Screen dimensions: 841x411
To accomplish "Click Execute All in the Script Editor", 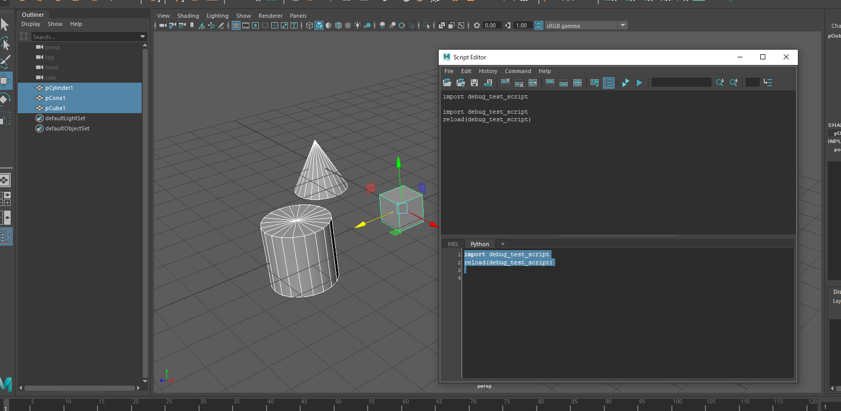I will [625, 83].
